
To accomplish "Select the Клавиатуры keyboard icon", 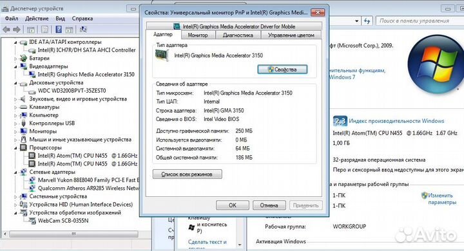I will point(23,107).
